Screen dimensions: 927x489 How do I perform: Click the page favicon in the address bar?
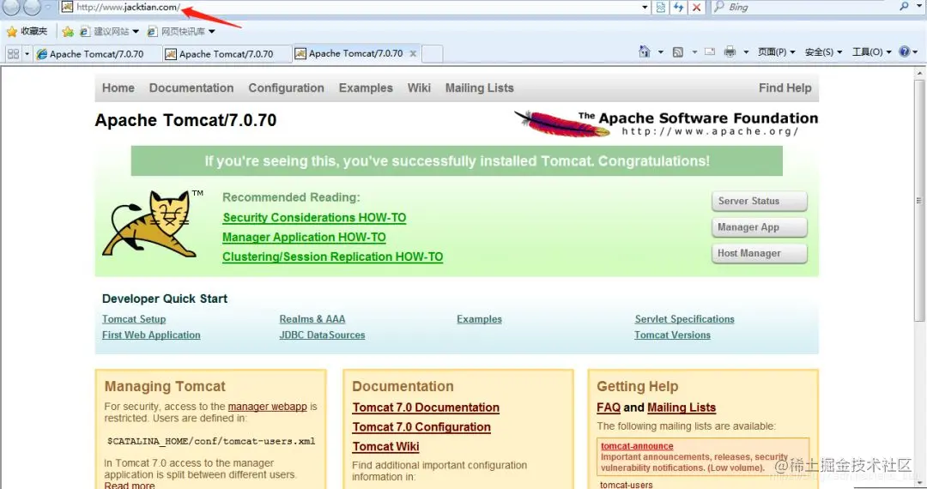coord(68,7)
